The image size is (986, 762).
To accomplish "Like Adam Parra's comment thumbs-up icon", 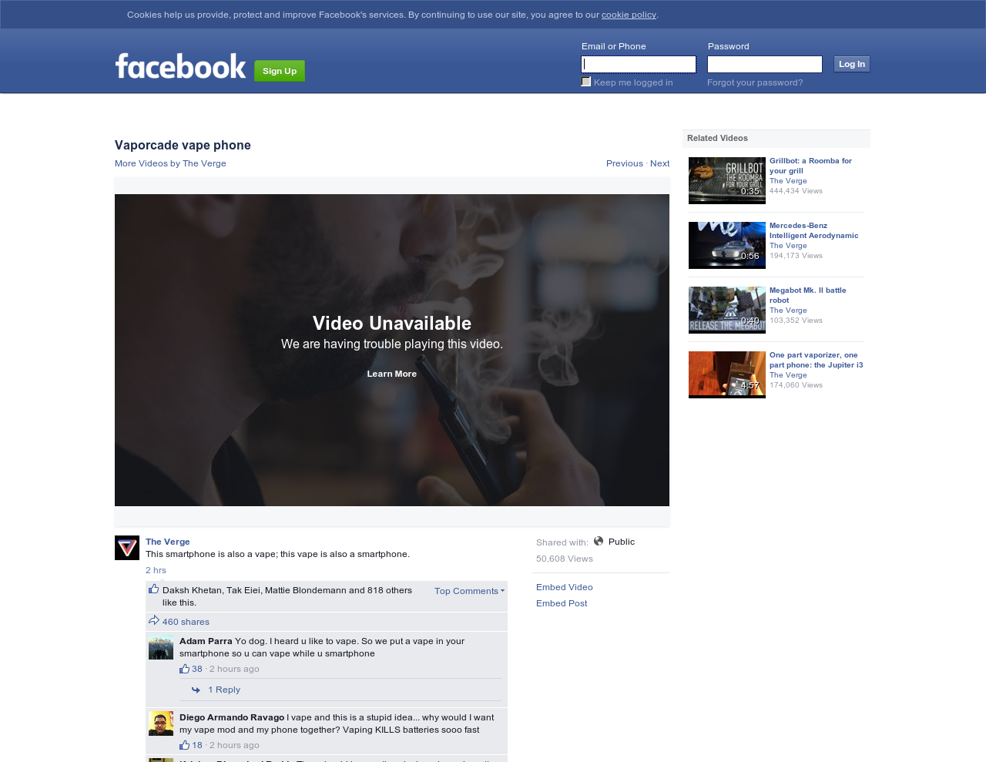I will 184,669.
